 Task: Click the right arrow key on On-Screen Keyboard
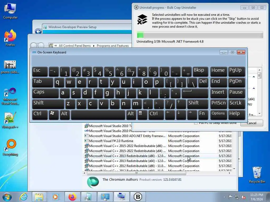coord(192,115)
